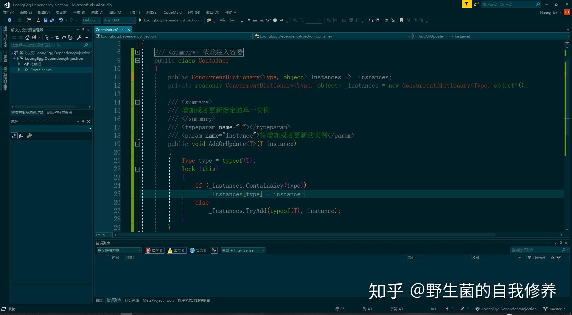Pin the 属性 properties panel
Screen dimensions: 572x315
(x=83, y=121)
